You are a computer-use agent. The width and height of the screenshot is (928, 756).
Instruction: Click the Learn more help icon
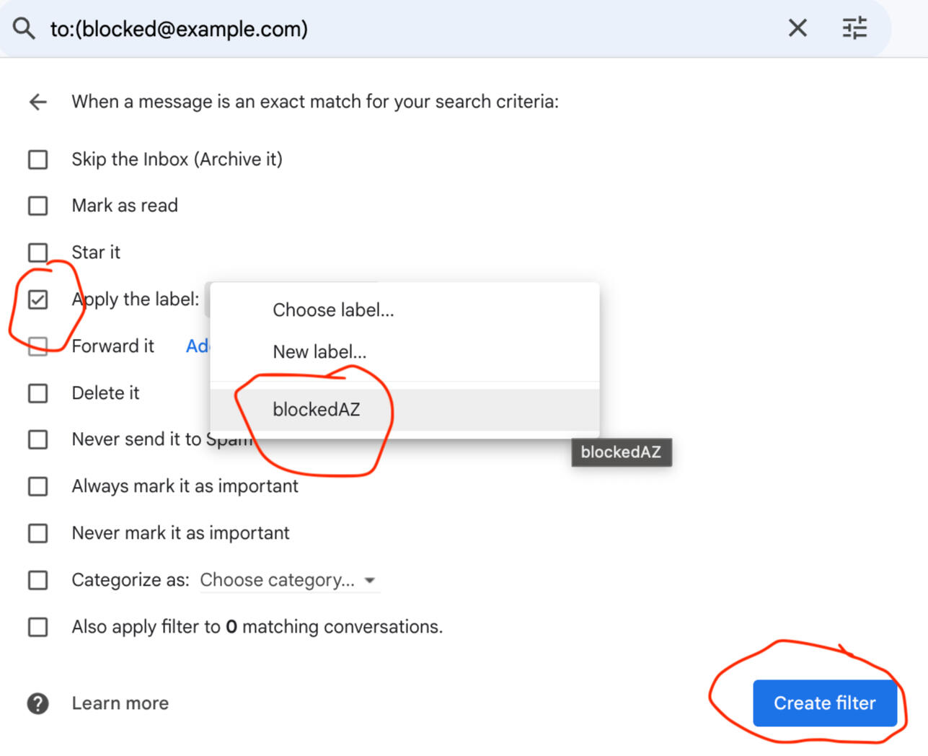pyautogui.click(x=37, y=703)
